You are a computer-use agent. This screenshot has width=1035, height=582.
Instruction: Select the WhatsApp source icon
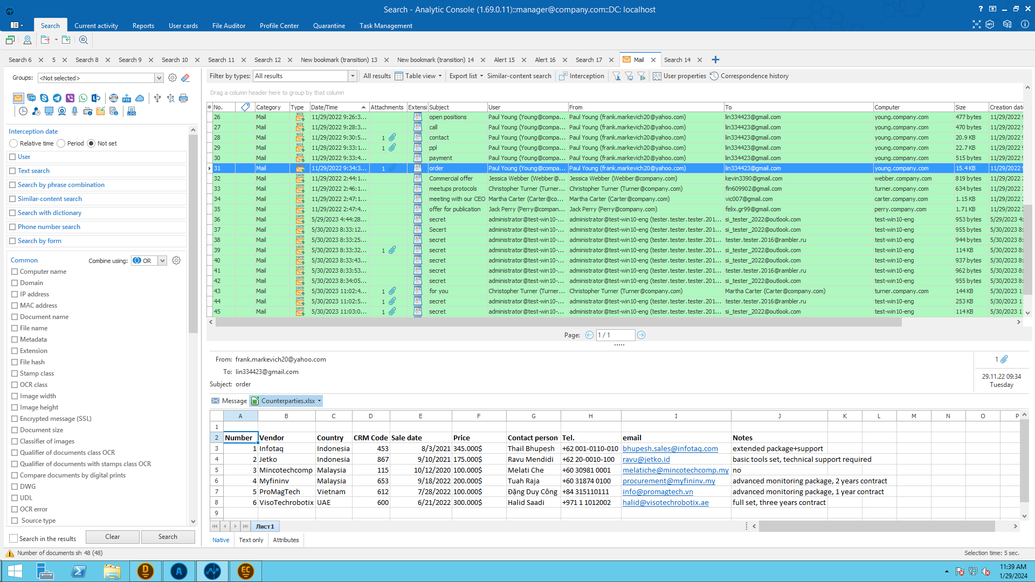click(x=83, y=98)
